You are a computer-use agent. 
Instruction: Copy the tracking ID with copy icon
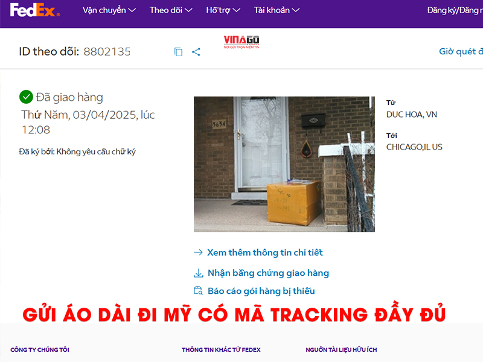178,52
